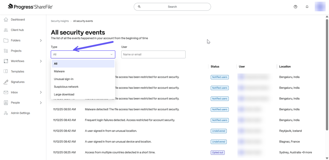Click the Security Insights breadcrumb link
Image resolution: width=329 pixels, height=160 pixels.
(60, 21)
